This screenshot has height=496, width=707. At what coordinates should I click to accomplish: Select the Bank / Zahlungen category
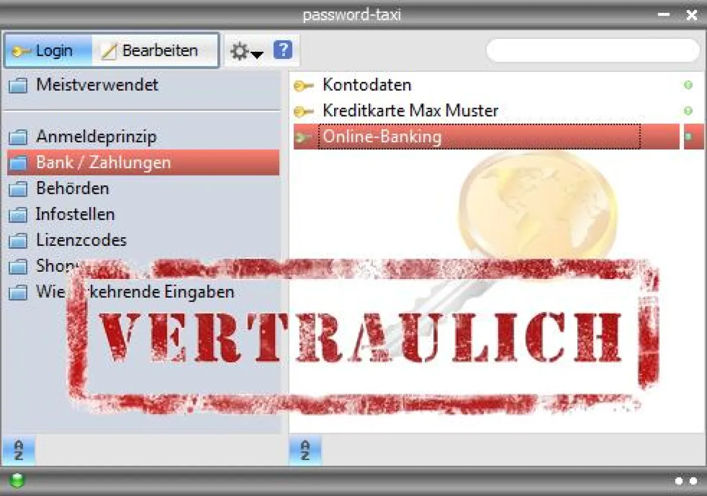[x=143, y=162]
